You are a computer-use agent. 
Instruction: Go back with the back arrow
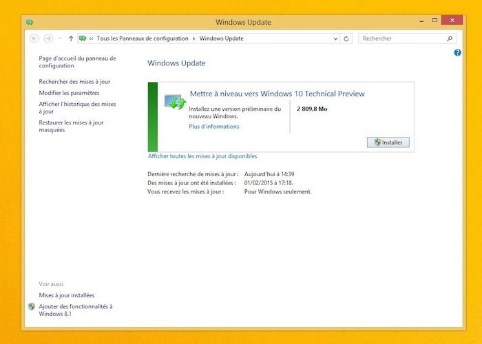coord(34,39)
